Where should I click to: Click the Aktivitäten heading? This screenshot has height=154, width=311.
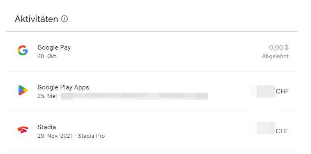(x=36, y=19)
